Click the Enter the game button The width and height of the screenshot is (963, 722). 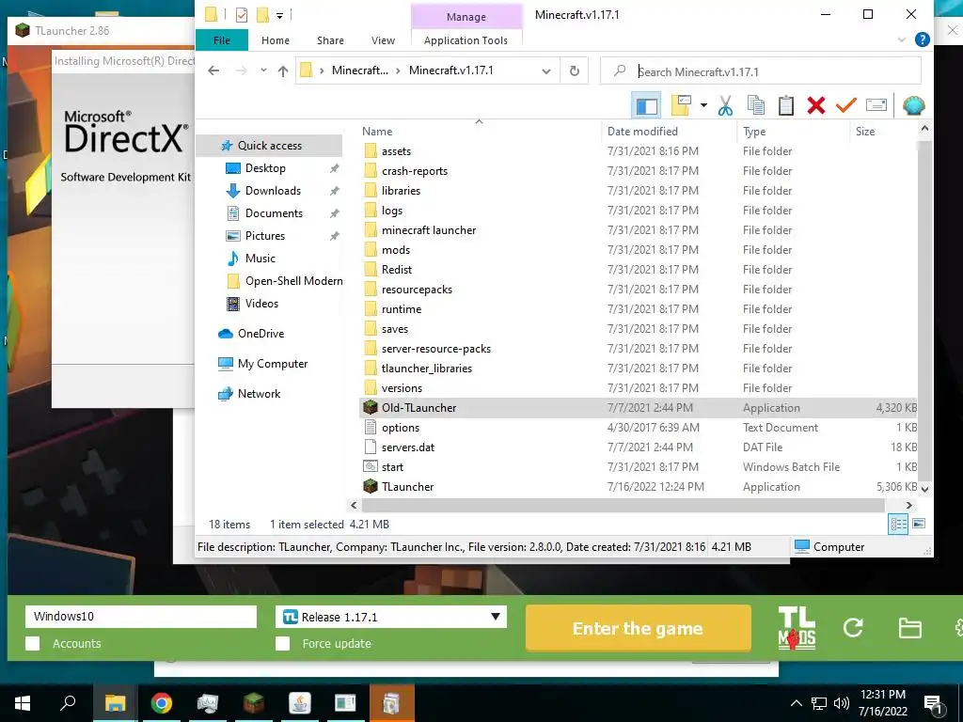tap(639, 628)
